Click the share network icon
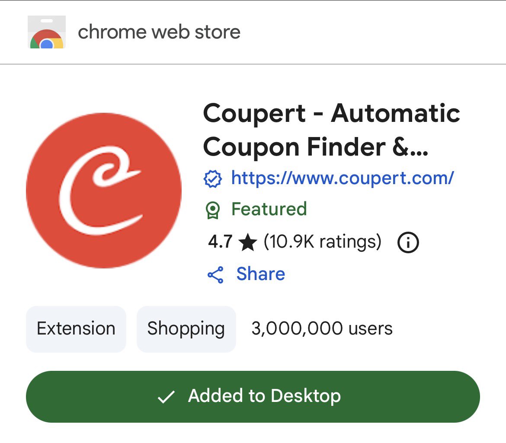Viewport: 506px width, 443px height. [x=215, y=275]
